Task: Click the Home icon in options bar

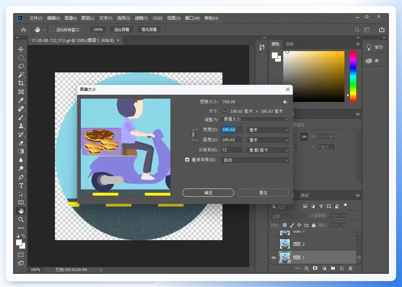Action: pos(24,30)
